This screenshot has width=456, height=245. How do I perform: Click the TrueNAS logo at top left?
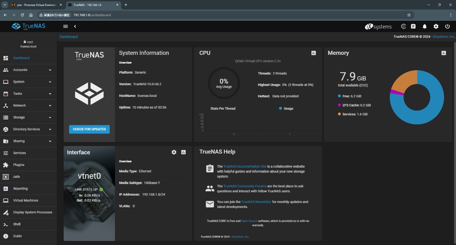pyautogui.click(x=28, y=26)
